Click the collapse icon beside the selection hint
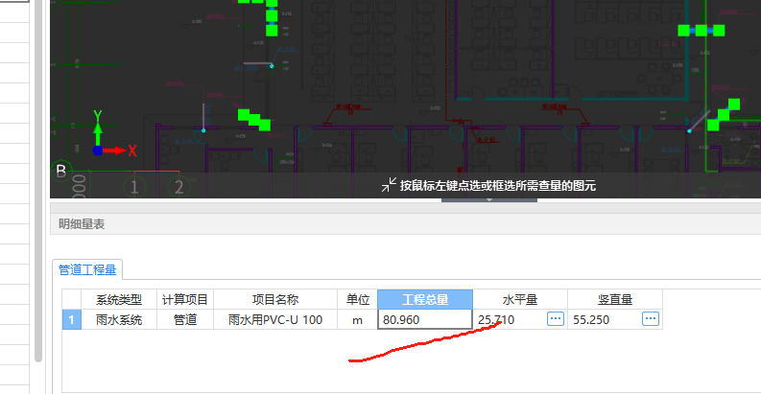The width and height of the screenshot is (761, 394). [389, 185]
